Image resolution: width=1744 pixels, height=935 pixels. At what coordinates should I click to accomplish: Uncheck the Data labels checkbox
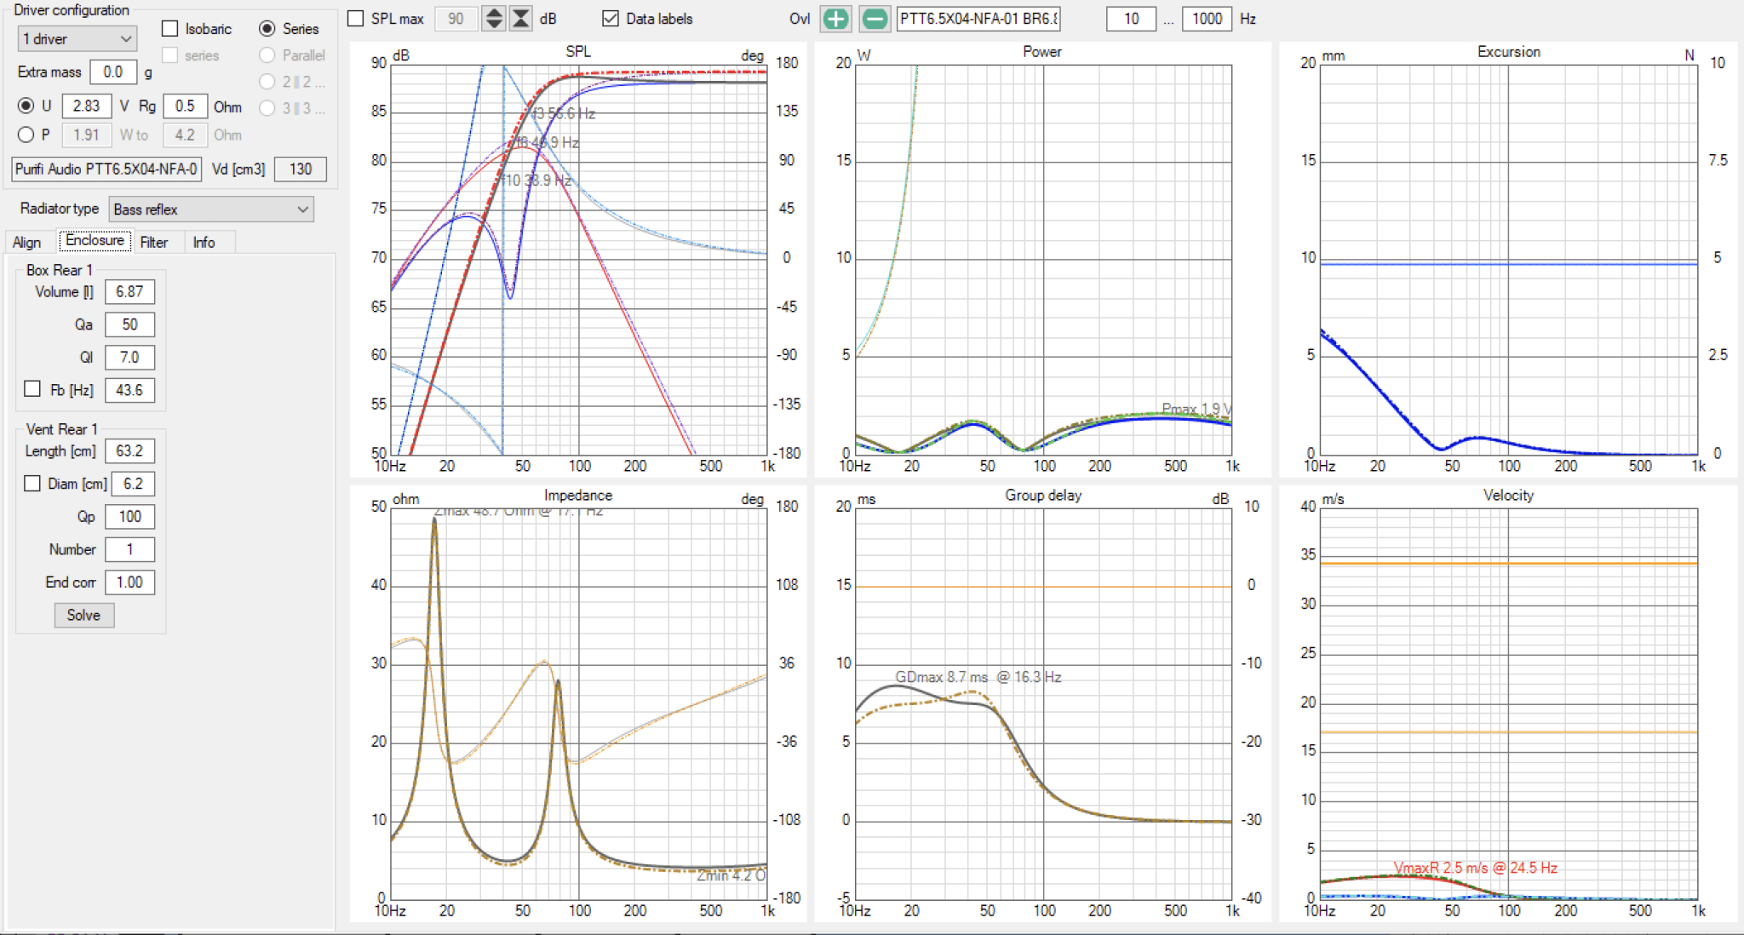(x=611, y=19)
